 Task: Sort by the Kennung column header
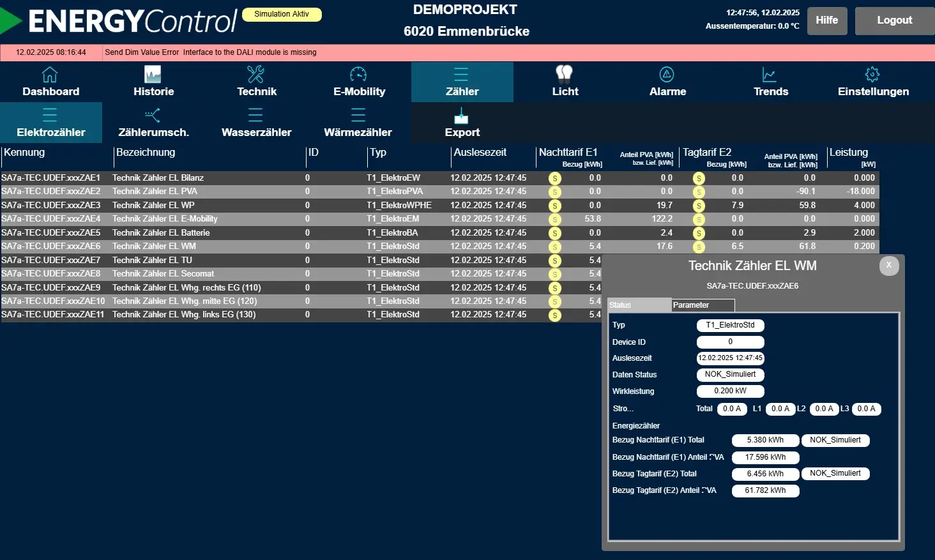(x=24, y=153)
